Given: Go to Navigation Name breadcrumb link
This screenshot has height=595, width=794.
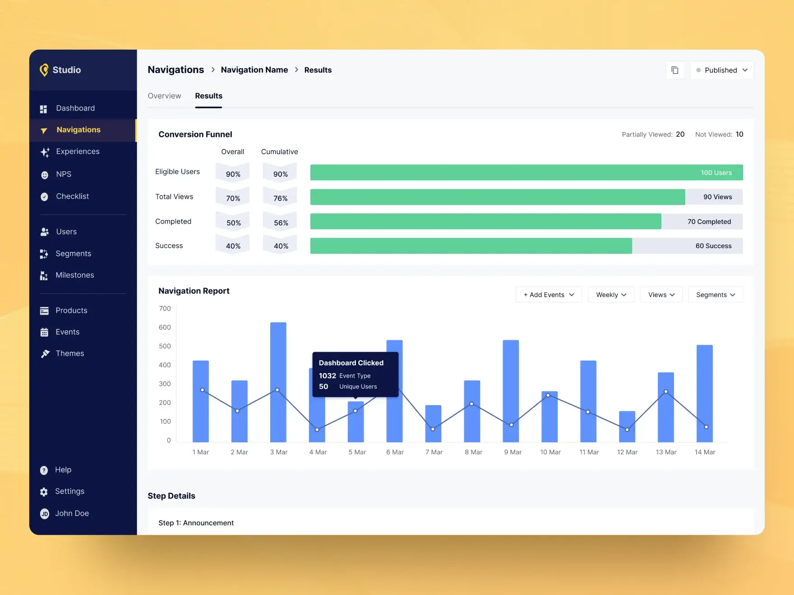Looking at the screenshot, I should [x=254, y=70].
